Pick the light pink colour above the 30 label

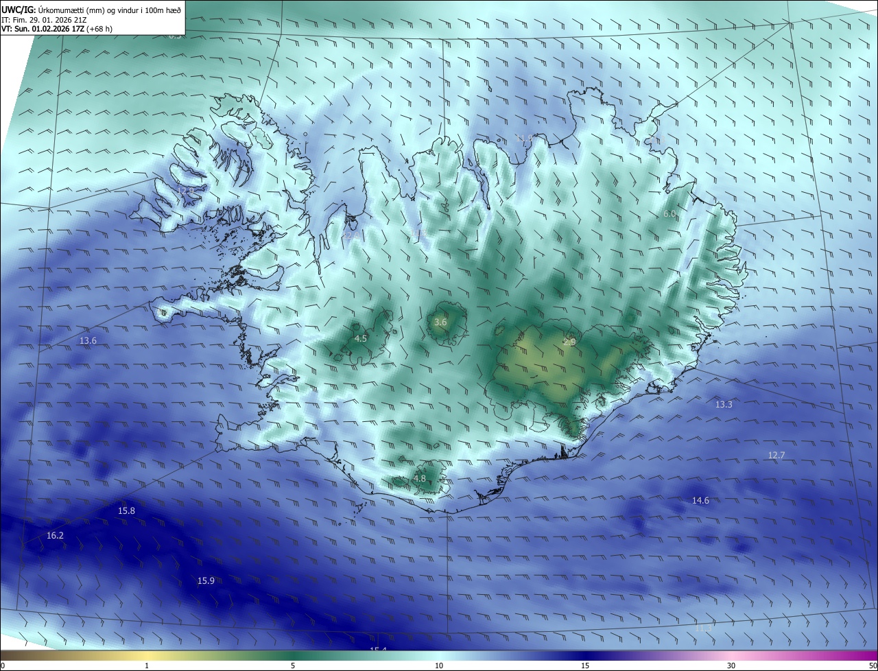[x=731, y=655]
